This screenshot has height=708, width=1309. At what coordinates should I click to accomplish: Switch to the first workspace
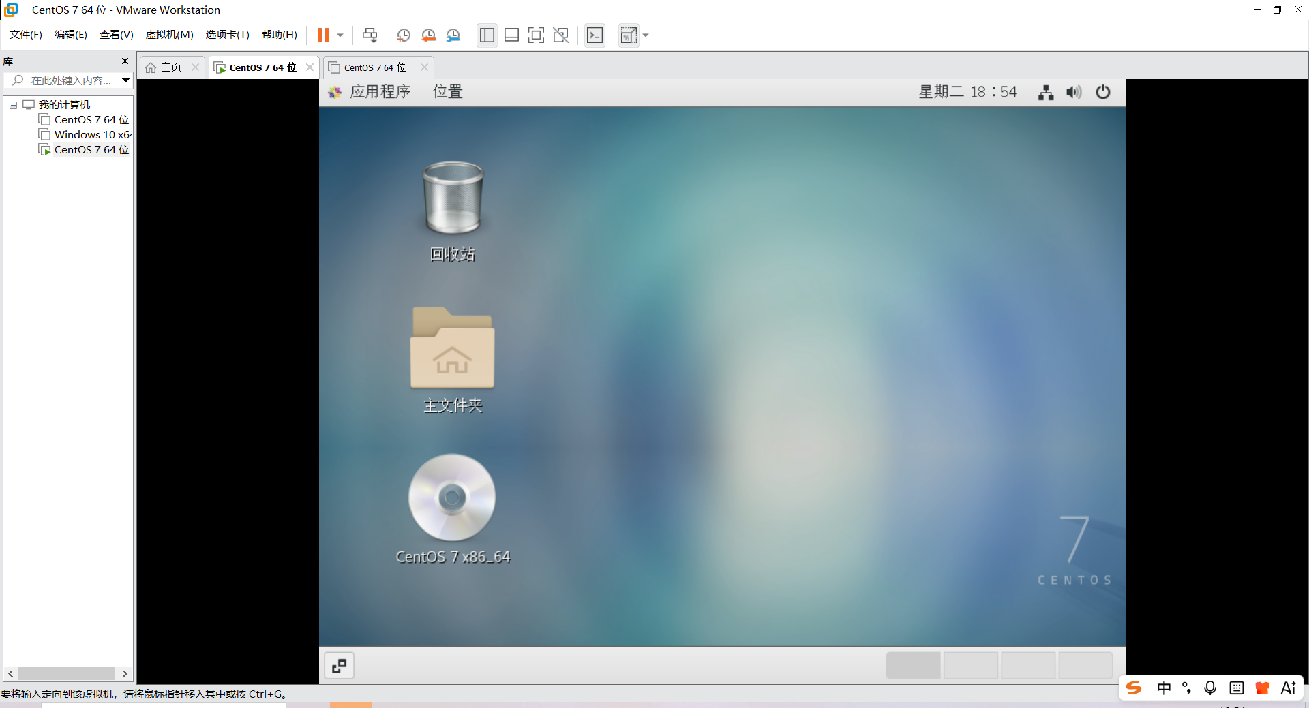point(913,665)
